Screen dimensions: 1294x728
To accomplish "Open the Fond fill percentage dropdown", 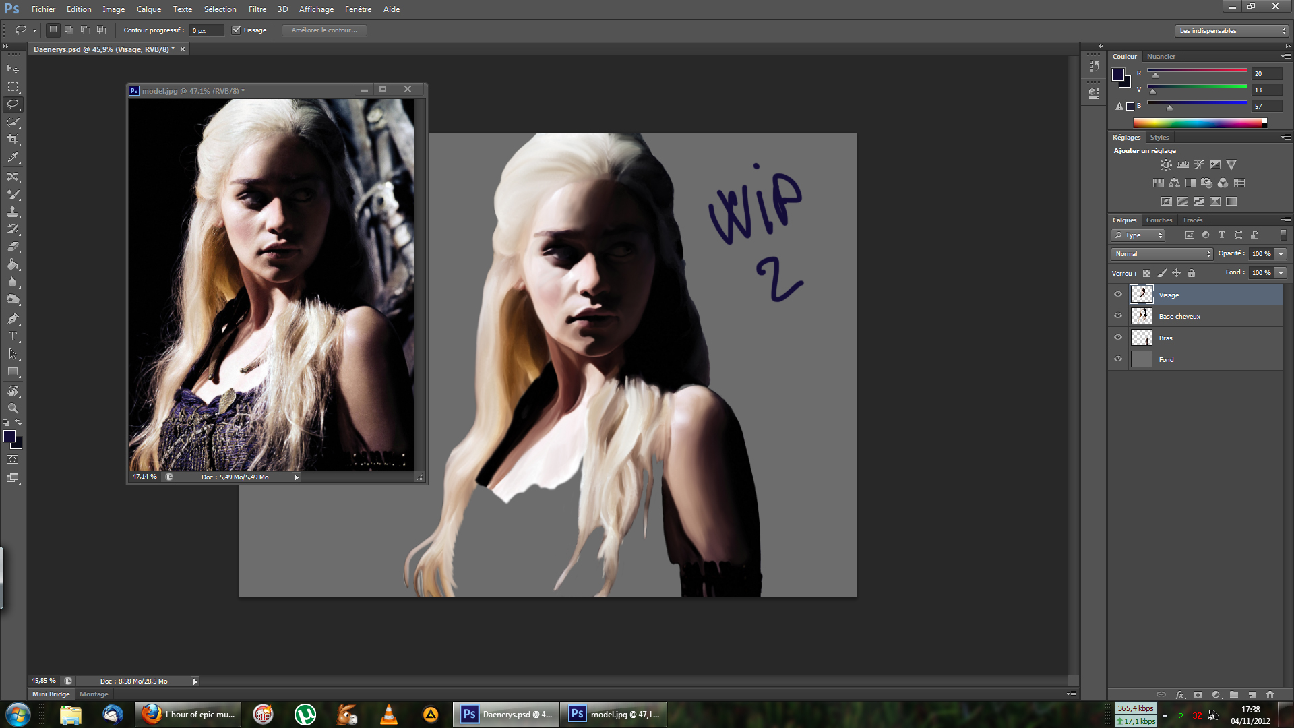I will (x=1281, y=273).
